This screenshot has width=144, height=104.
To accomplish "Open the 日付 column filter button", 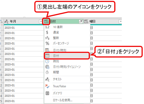I will click(x=81, y=21).
